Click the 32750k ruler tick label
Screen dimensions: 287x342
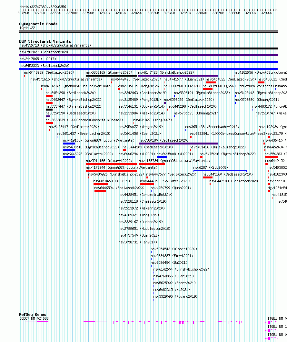(23, 13)
